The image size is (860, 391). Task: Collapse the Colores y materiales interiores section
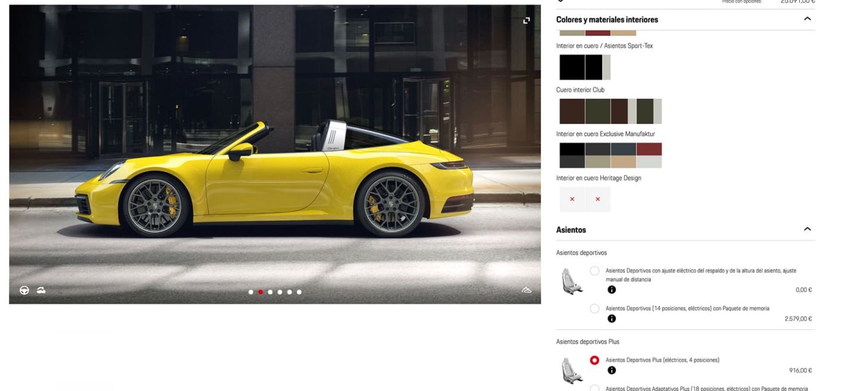[807, 19]
